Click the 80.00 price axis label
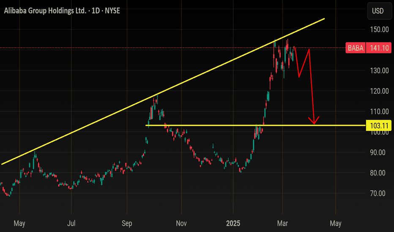The image size is (394, 232). 378,173
